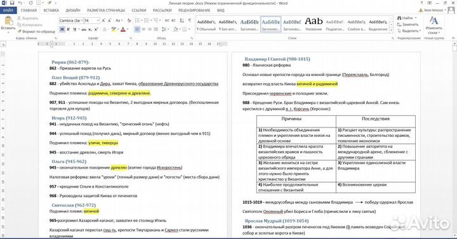The width and height of the screenshot is (457, 239).
Task: Open the Select (Выделить) dropdown
Action: pyautogui.click(x=409, y=31)
